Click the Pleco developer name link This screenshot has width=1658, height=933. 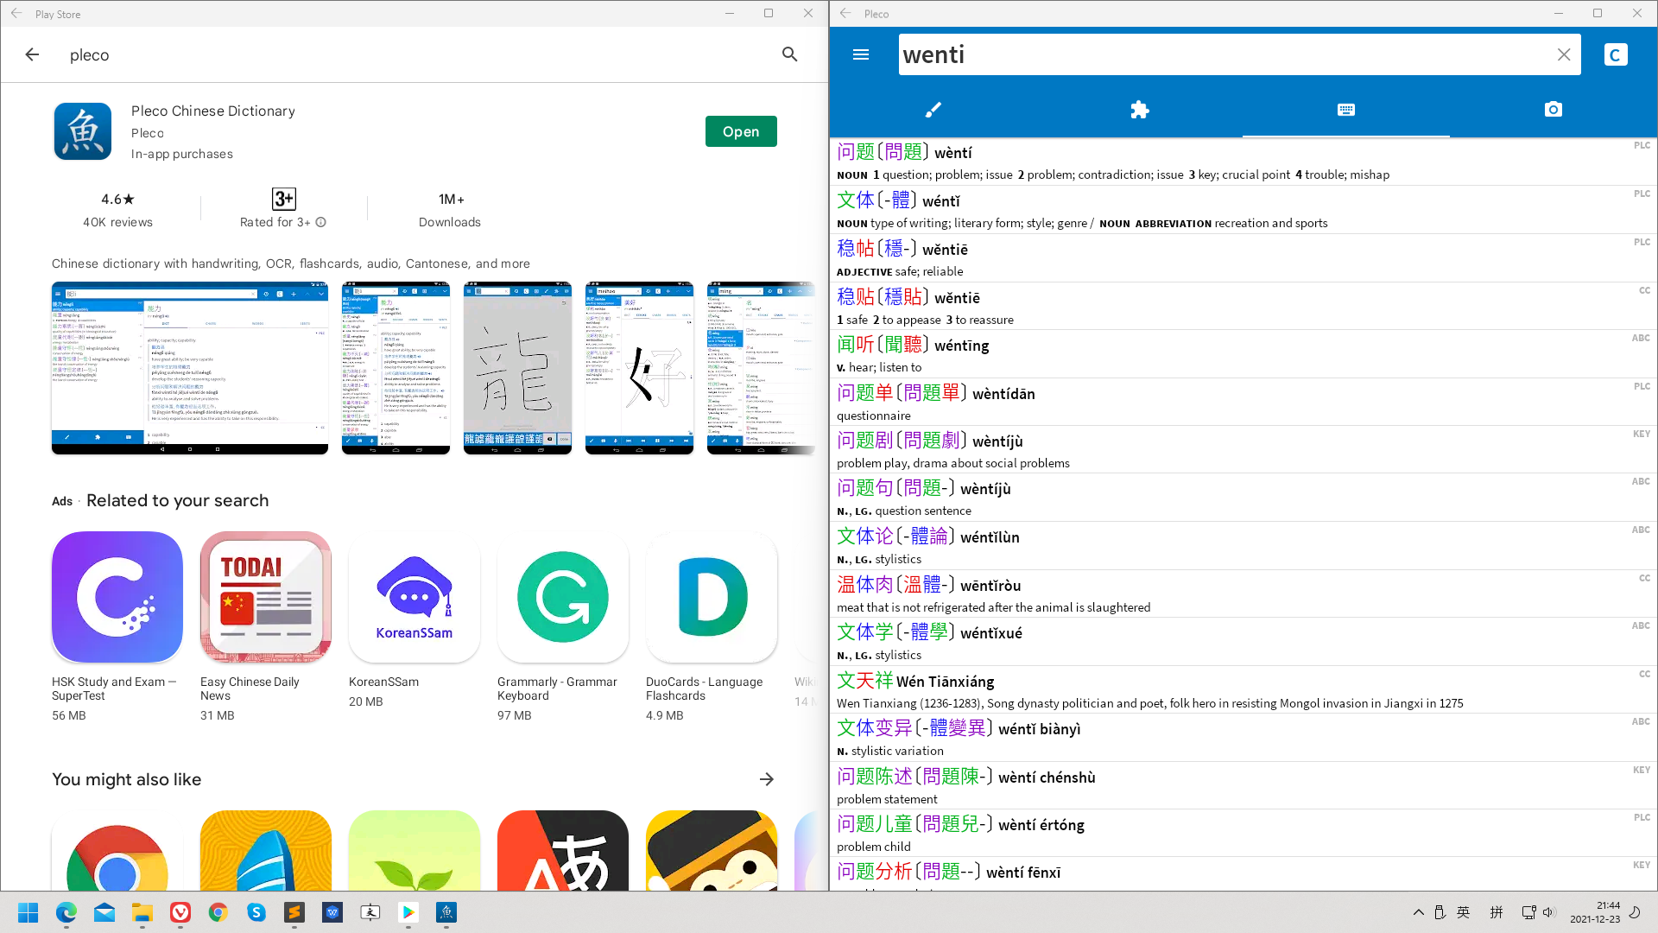(x=148, y=133)
